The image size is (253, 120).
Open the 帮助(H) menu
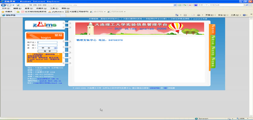click(x=66, y=8)
